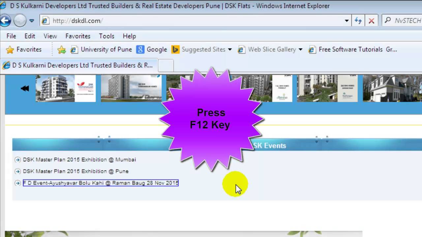This screenshot has width=422, height=237.
Task: Open the Google favorites bar link
Action: coord(152,50)
